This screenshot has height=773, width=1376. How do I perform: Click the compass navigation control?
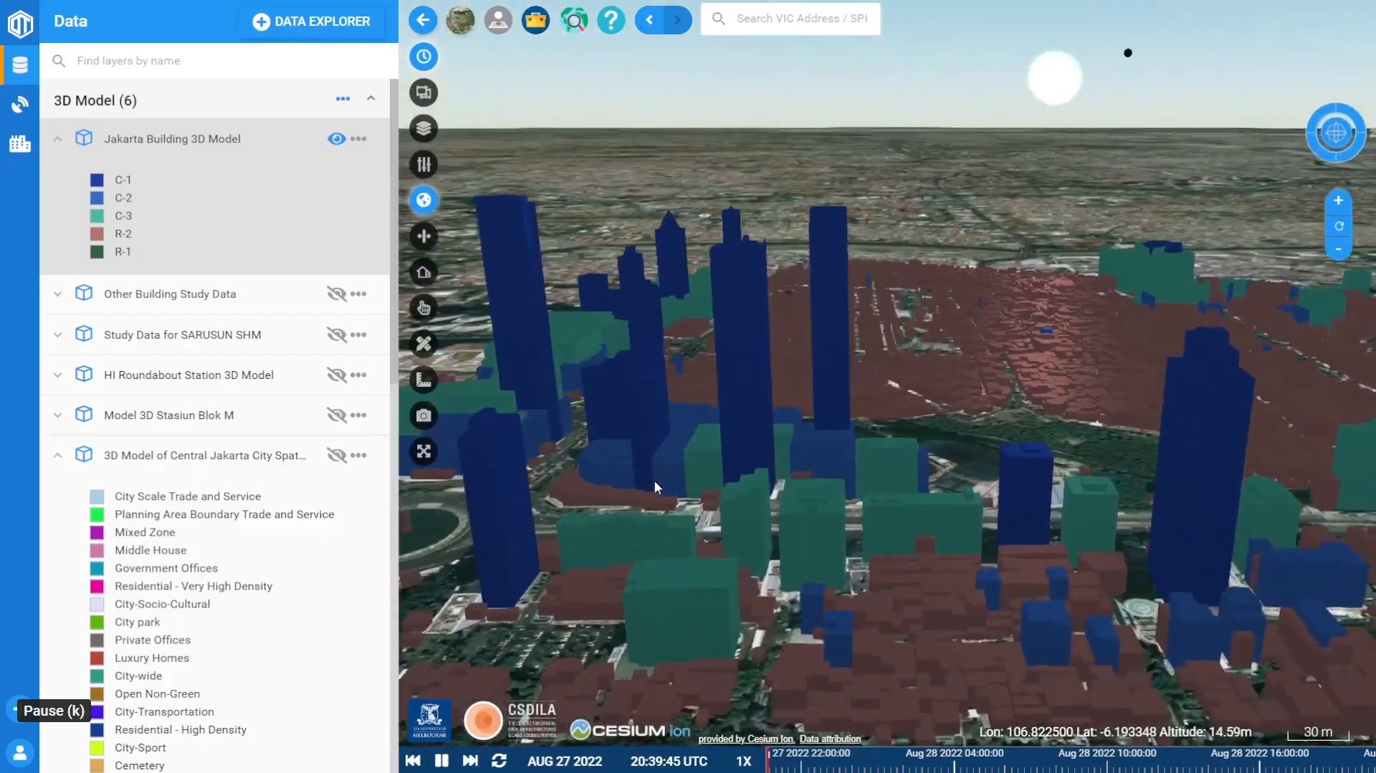(1336, 133)
